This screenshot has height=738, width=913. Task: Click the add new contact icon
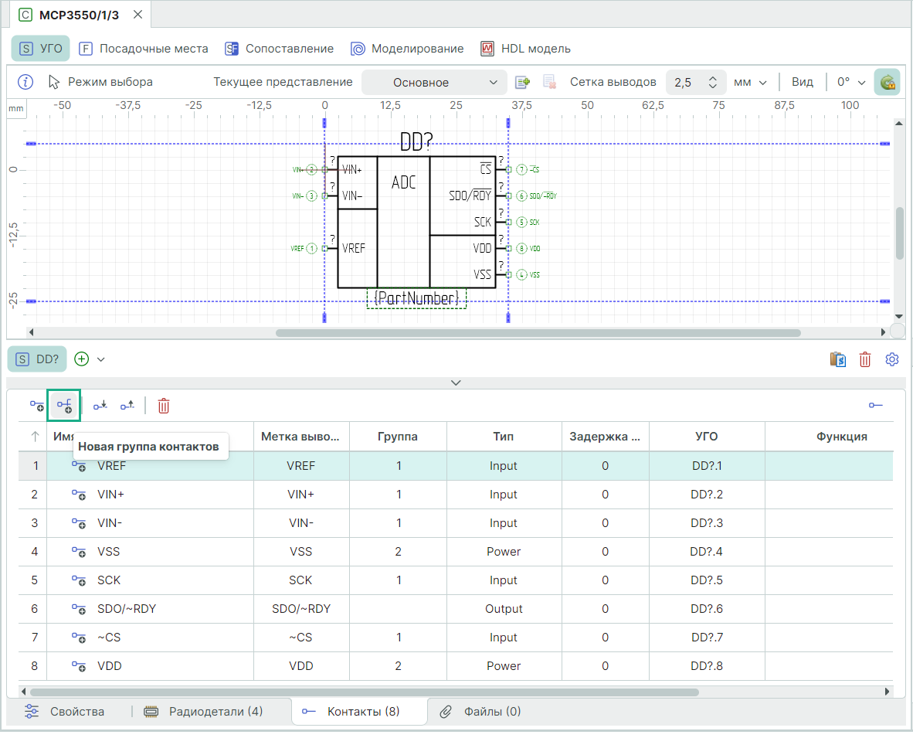coord(36,405)
